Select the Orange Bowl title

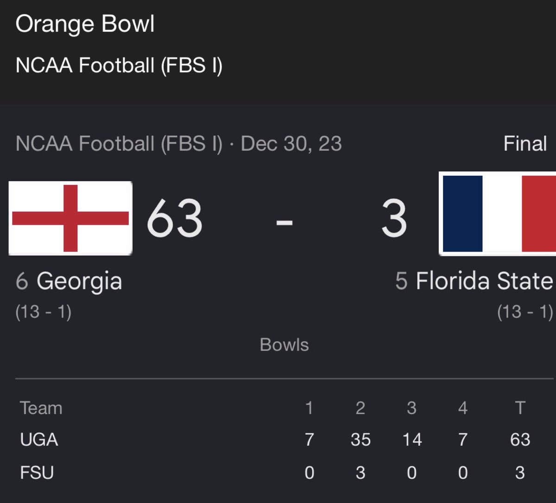coord(85,24)
